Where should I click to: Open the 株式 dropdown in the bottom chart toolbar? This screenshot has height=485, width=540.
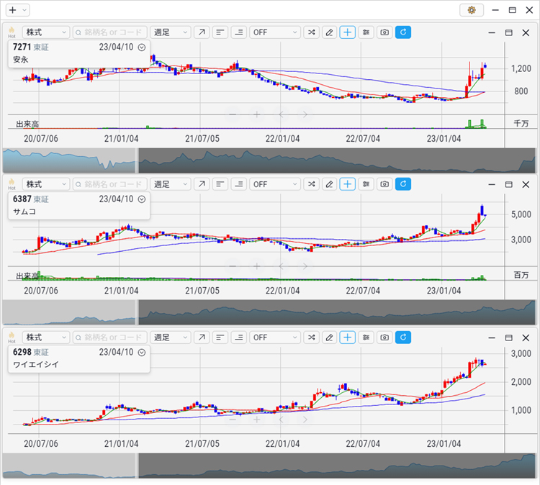[x=46, y=337]
